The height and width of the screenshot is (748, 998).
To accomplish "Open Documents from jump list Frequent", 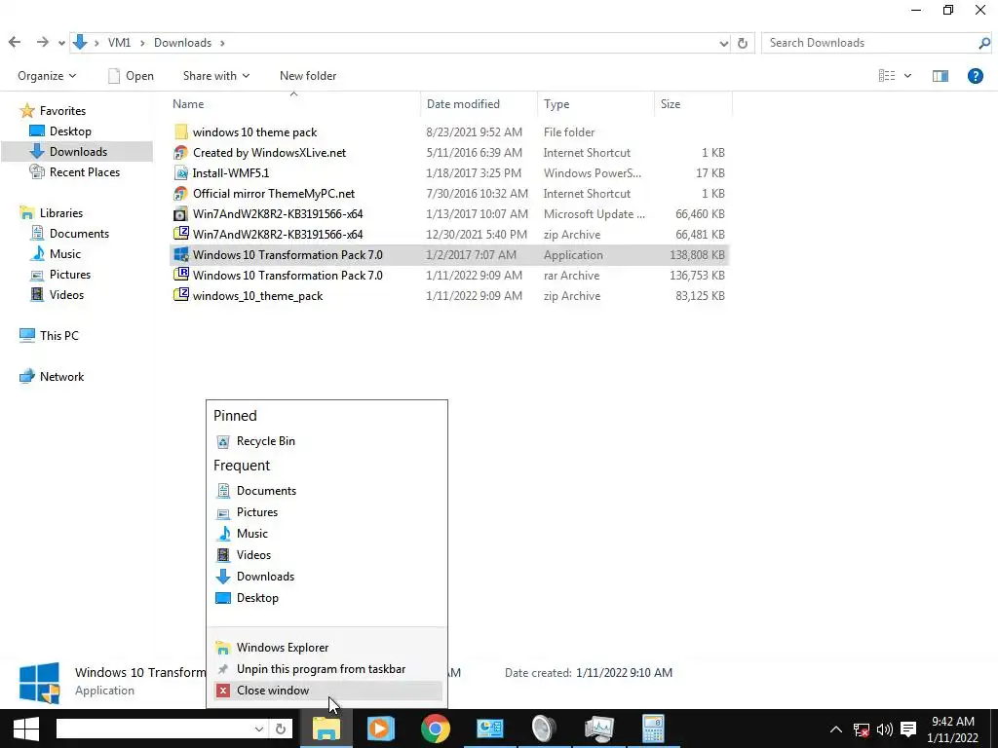I will point(327,491).
